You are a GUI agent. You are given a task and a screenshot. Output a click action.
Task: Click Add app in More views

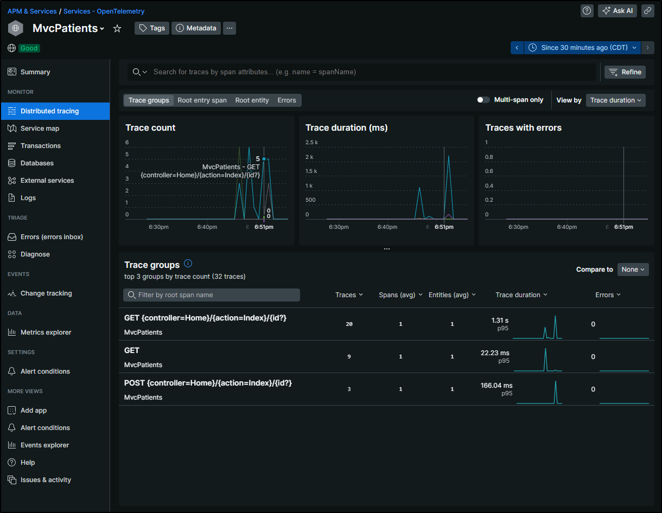point(55,411)
